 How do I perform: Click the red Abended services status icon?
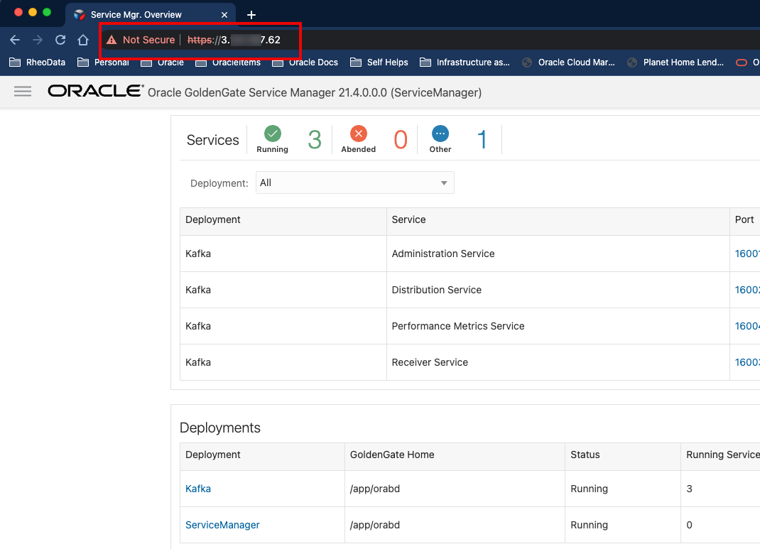coord(358,134)
